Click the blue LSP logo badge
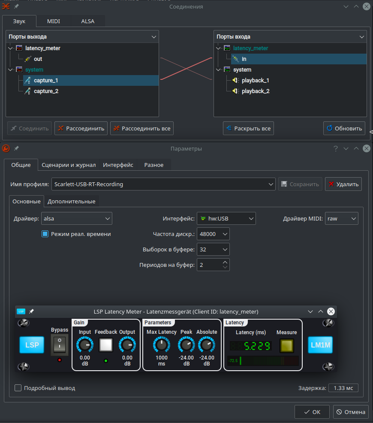The image size is (373, 423). pyautogui.click(x=32, y=345)
